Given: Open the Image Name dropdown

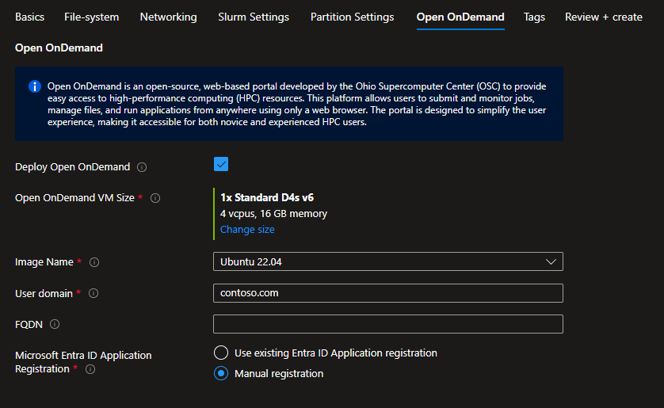Looking at the screenshot, I should pyautogui.click(x=387, y=261).
